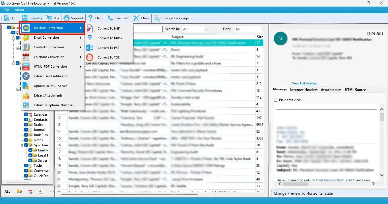The height and width of the screenshot is (204, 388).
Task: Open the Change Language dropdown
Action: click(x=173, y=18)
